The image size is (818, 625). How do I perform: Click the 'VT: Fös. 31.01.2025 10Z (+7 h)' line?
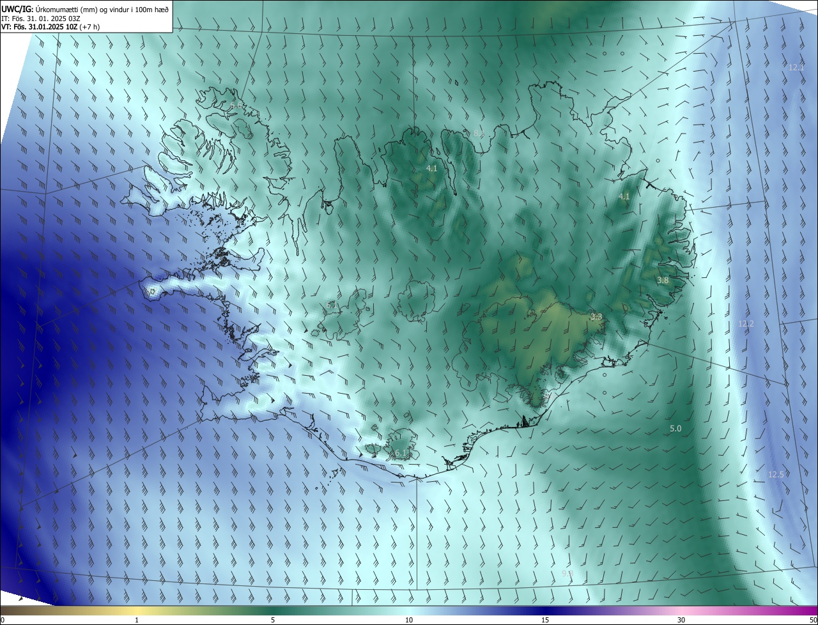(x=50, y=27)
